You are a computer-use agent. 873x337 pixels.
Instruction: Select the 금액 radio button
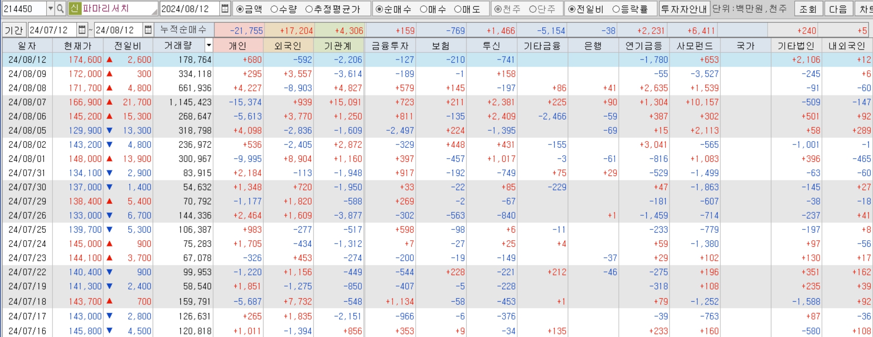click(x=240, y=9)
